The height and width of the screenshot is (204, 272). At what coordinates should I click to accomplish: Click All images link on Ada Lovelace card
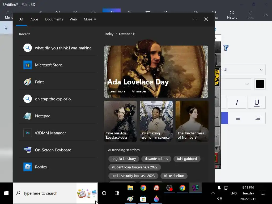click(x=139, y=91)
